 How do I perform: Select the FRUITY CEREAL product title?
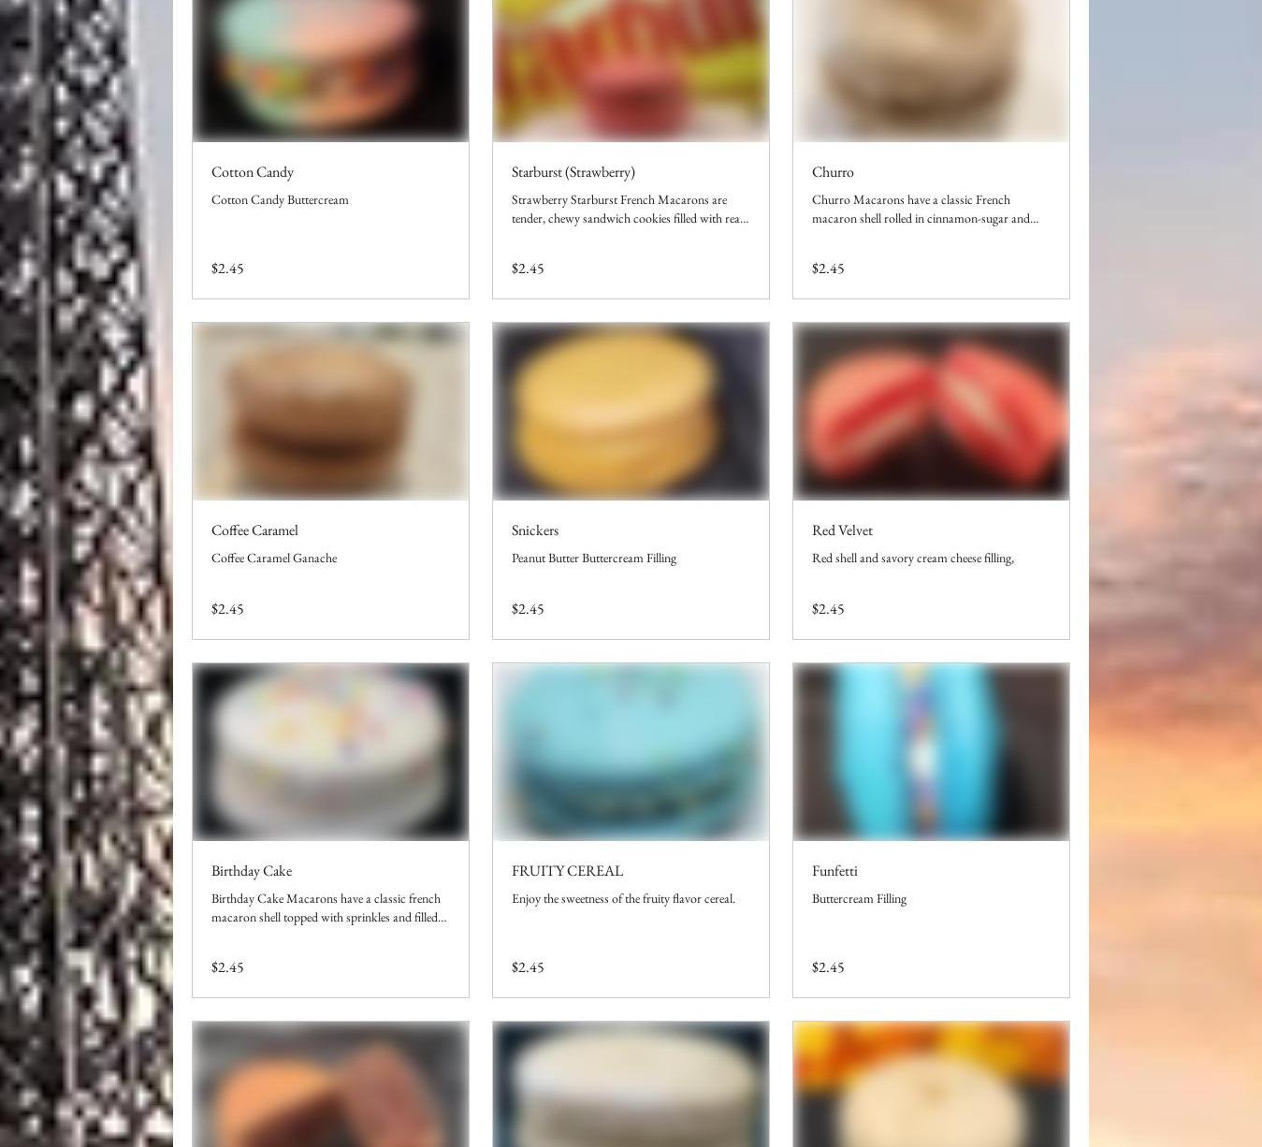point(567,870)
